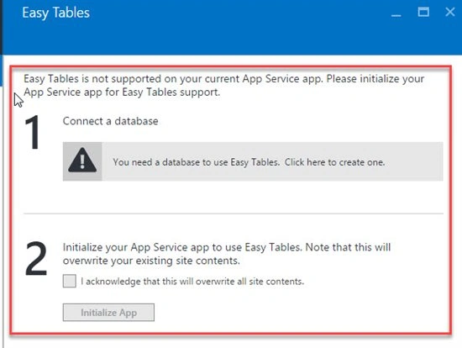This screenshot has height=348, width=462.
Task: Click 'Click here to create one' text
Action: click(334, 162)
